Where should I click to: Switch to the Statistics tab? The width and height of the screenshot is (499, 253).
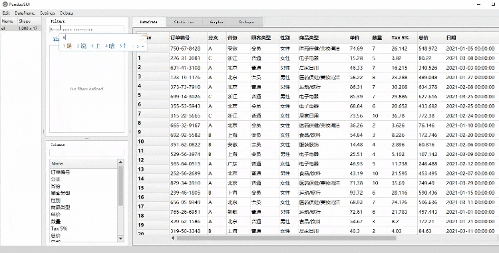tap(184, 22)
